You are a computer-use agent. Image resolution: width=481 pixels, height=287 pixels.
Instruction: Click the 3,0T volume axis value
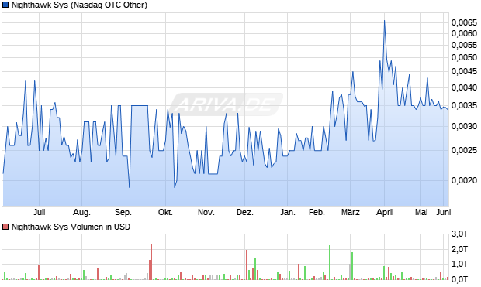(x=459, y=234)
